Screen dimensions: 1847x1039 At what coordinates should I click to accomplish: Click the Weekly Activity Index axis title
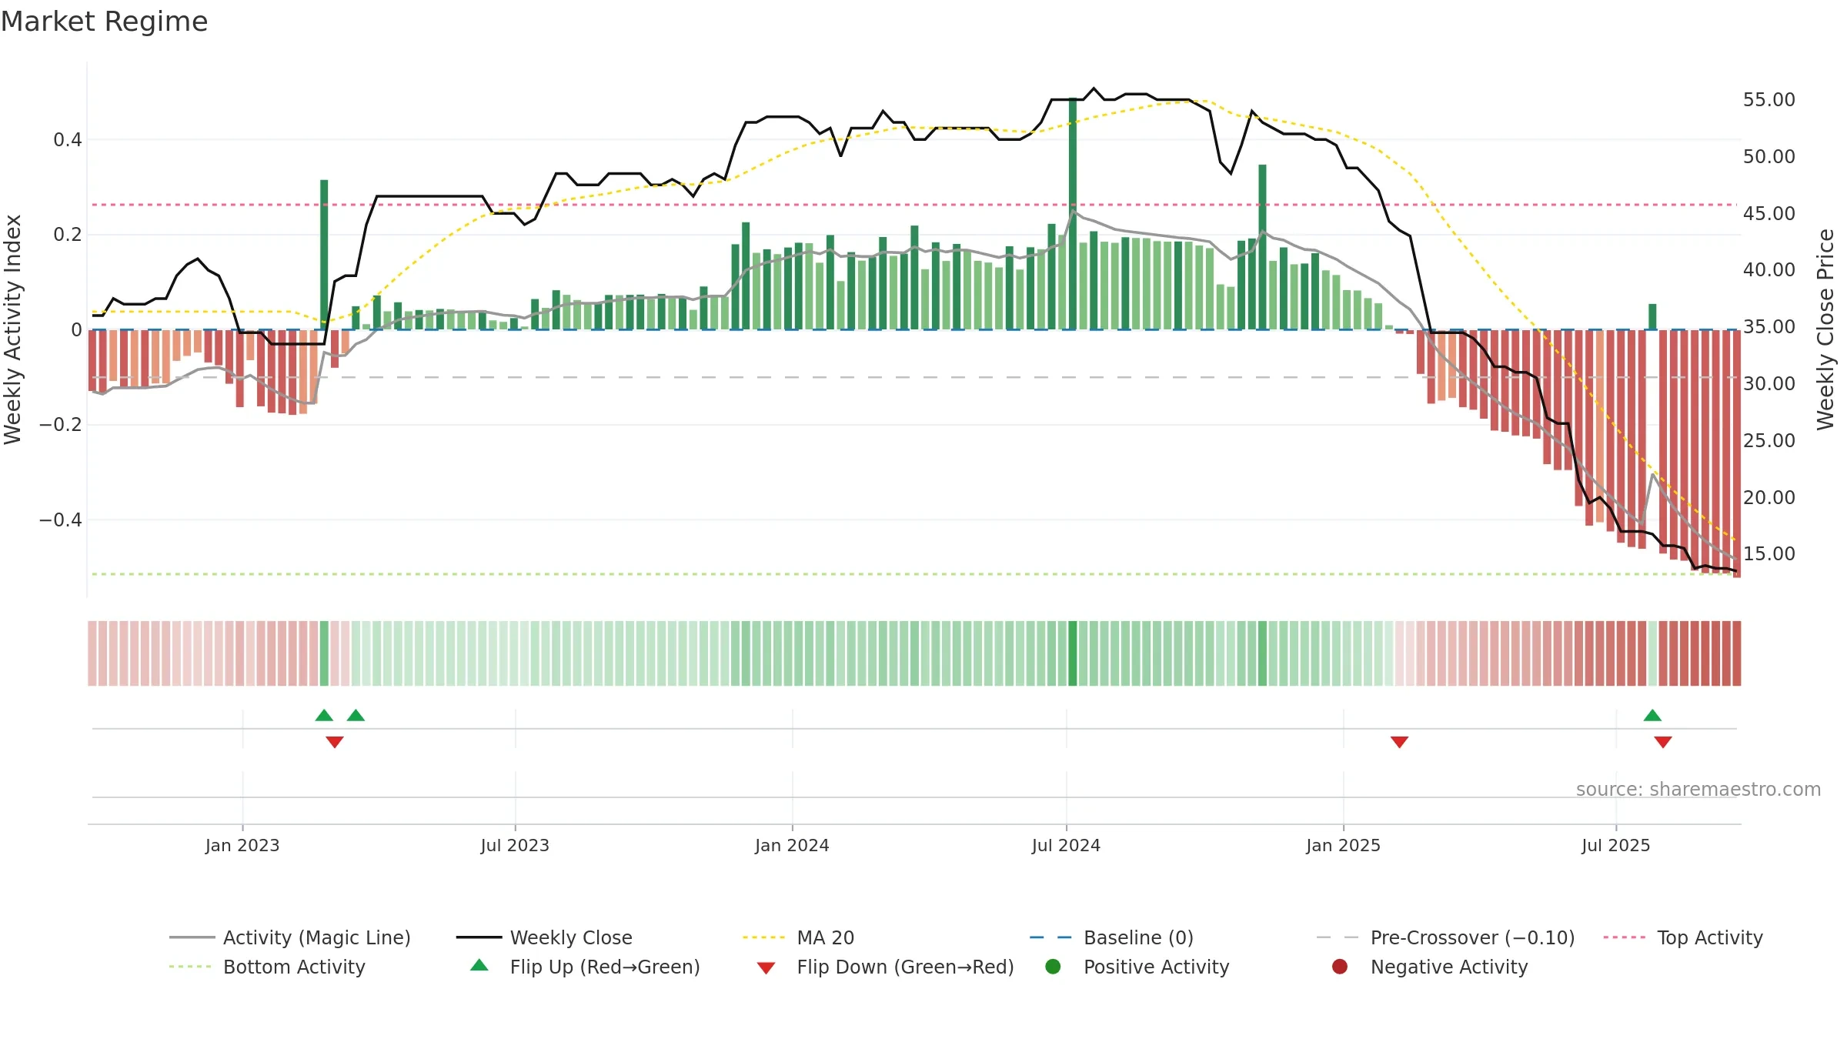coord(12,329)
